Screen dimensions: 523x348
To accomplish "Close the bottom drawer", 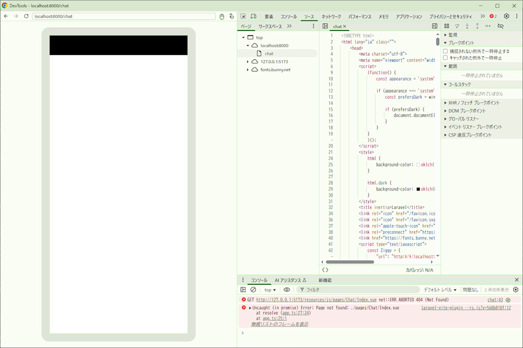I will (x=517, y=280).
